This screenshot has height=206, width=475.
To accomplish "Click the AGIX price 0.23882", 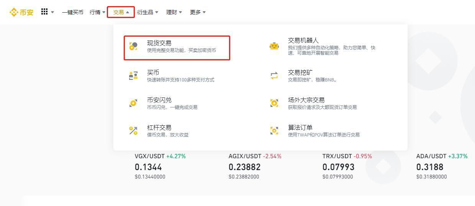I will [245, 167].
